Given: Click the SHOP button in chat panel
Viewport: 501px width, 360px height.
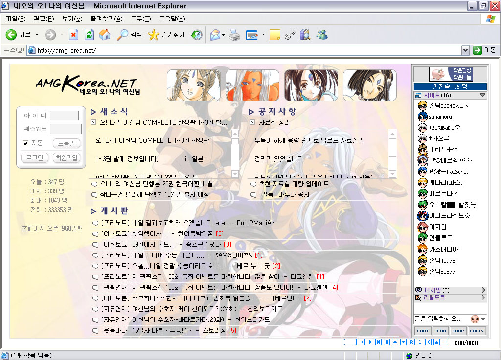Looking at the screenshot, I should point(458,331).
